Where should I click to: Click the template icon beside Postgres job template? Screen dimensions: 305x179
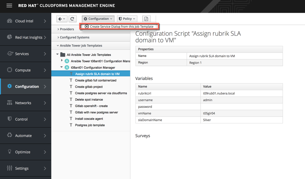[71, 125]
